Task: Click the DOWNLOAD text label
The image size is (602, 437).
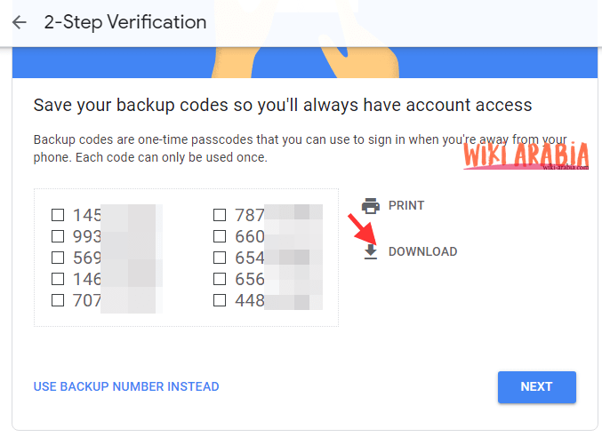Action: click(x=422, y=251)
